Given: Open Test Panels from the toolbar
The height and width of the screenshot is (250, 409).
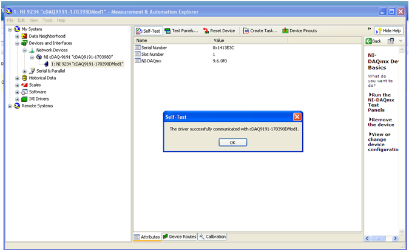Looking at the screenshot, I should click(181, 31).
